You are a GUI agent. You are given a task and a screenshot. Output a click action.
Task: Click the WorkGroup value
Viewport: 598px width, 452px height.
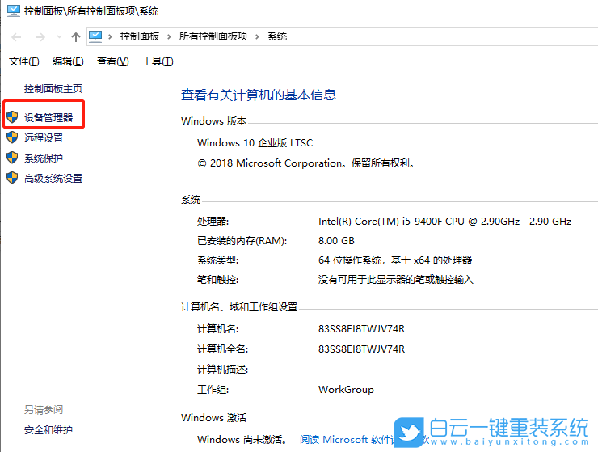click(346, 390)
